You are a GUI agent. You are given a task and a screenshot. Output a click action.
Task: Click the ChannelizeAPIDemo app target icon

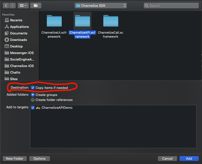pos(38,108)
